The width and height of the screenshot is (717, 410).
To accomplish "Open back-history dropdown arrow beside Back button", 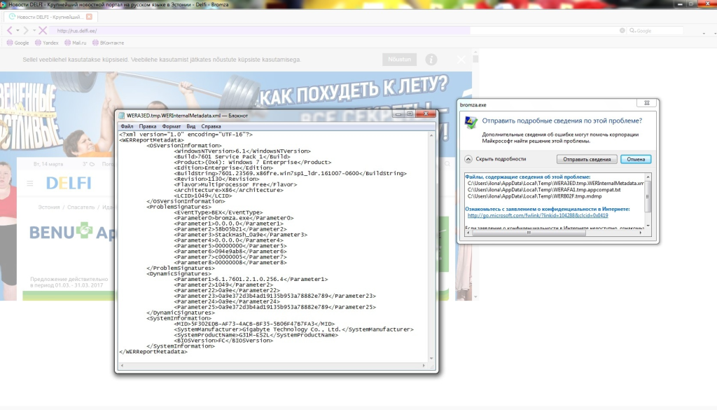I will [x=17, y=31].
